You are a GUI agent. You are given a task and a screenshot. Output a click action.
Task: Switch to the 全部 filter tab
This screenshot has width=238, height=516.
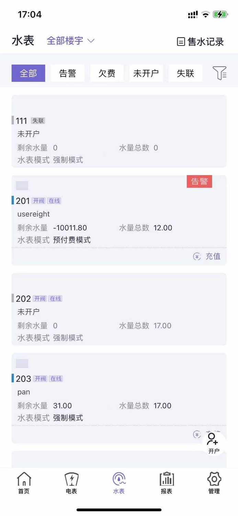click(28, 73)
